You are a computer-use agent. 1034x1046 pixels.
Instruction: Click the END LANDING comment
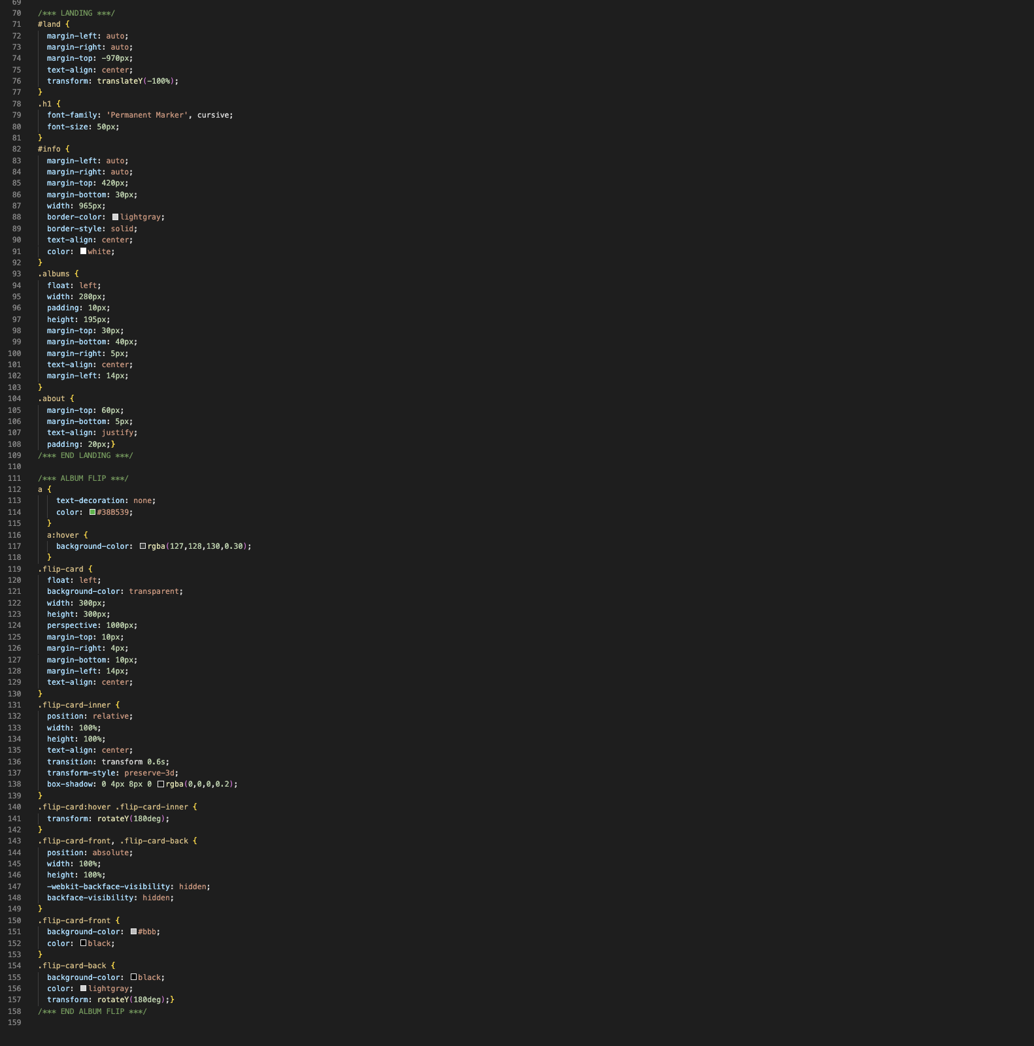point(85,455)
